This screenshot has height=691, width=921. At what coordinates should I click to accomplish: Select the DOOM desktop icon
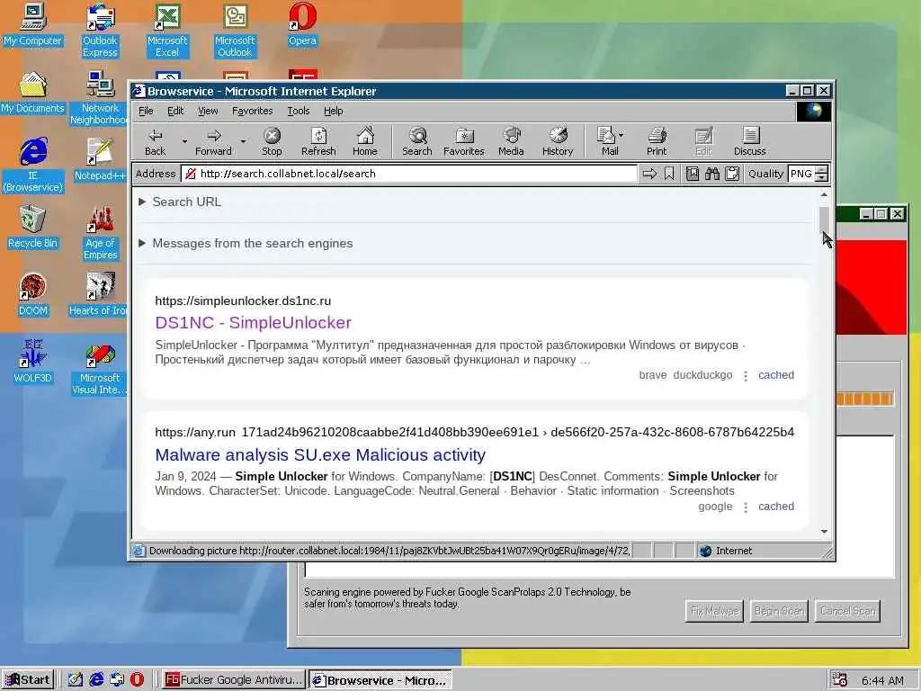coord(33,295)
